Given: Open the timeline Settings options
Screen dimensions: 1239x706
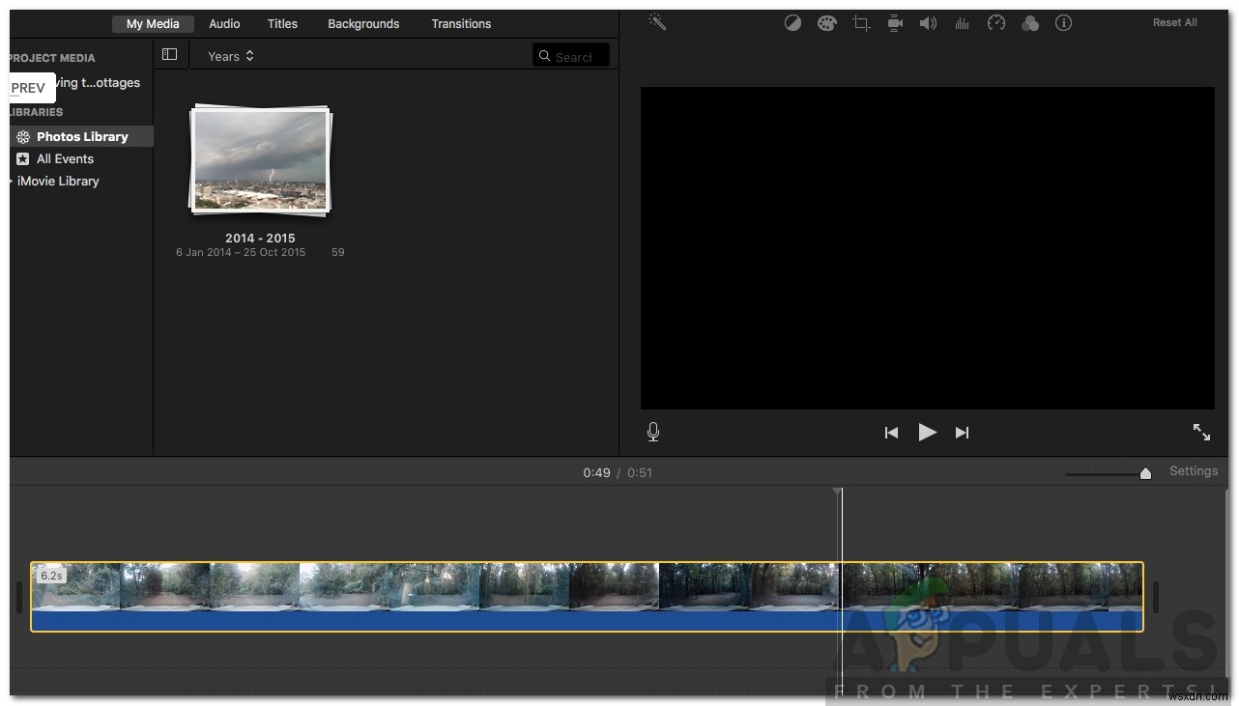Looking at the screenshot, I should click(1193, 471).
